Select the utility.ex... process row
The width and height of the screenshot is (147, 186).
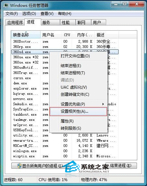pos(65,136)
